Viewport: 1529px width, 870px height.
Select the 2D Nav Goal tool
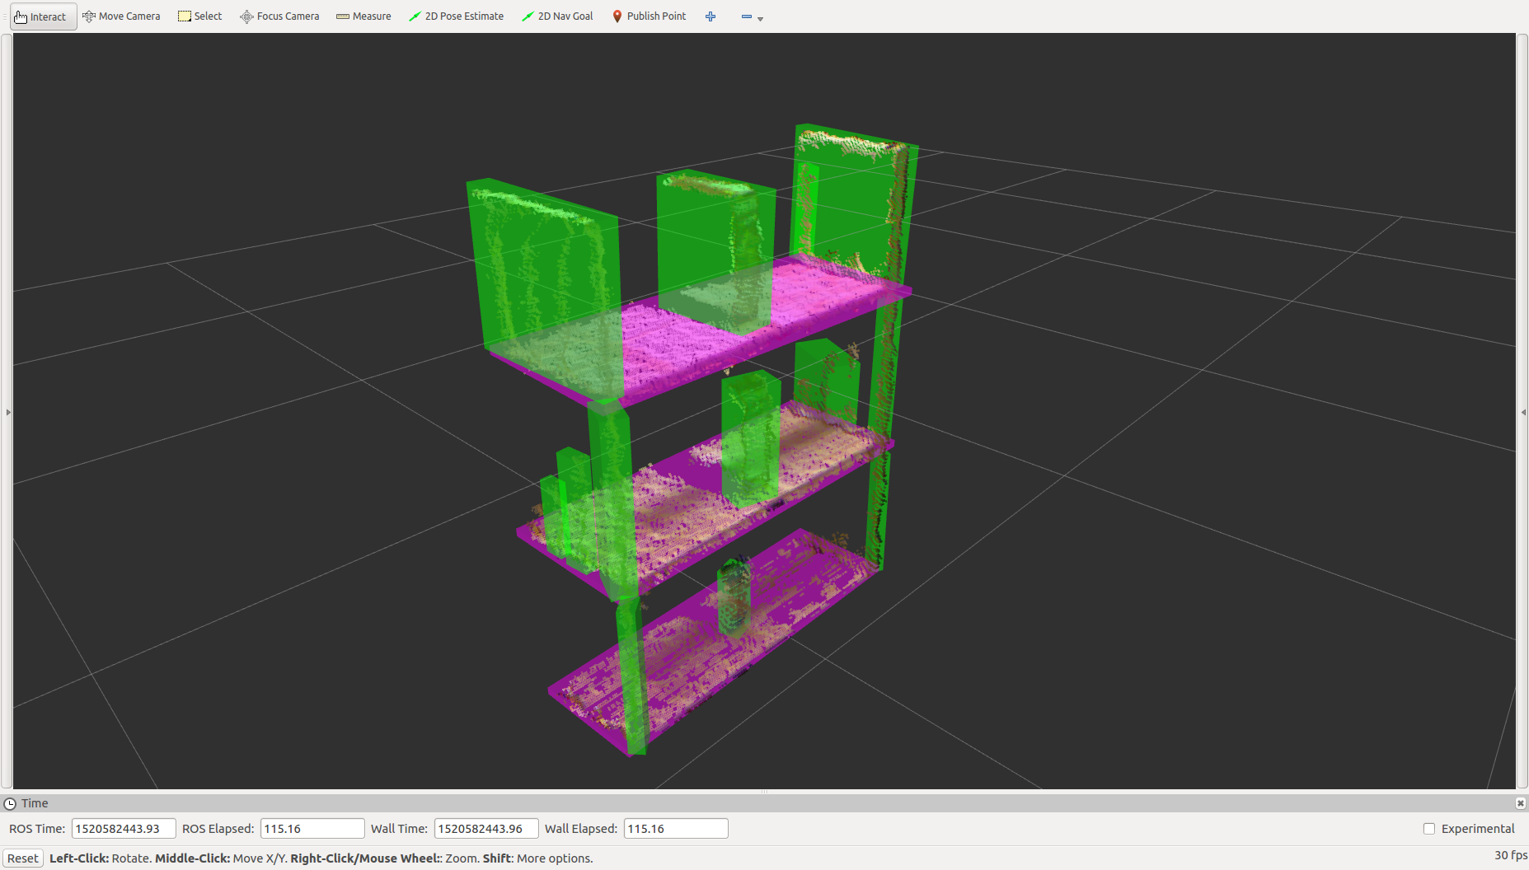pyautogui.click(x=557, y=16)
